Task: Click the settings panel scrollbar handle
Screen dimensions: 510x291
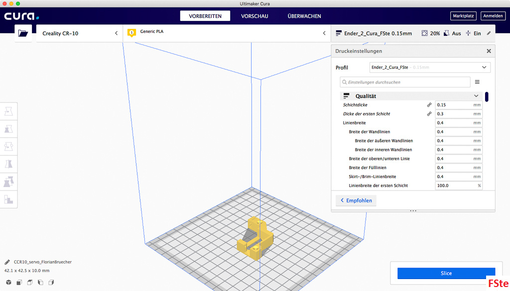Action: point(487,97)
